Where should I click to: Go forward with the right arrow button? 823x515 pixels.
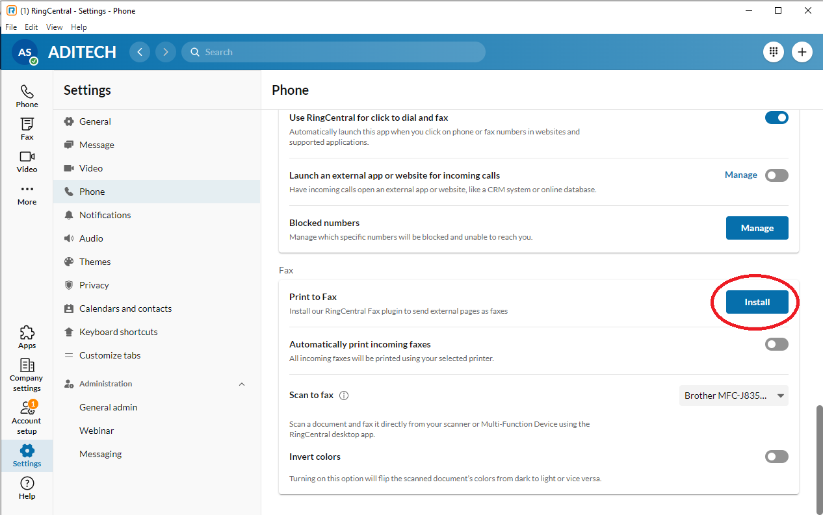coord(166,52)
